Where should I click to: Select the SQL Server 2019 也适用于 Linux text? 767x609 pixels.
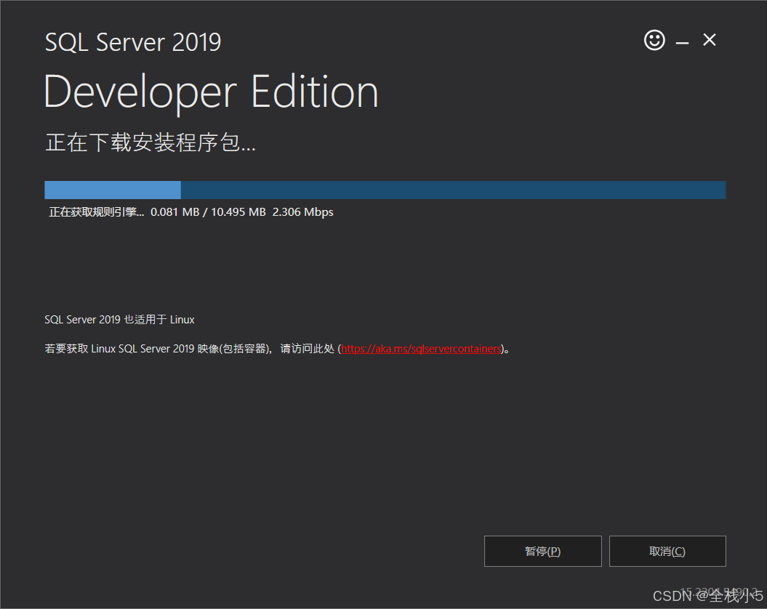click(119, 319)
